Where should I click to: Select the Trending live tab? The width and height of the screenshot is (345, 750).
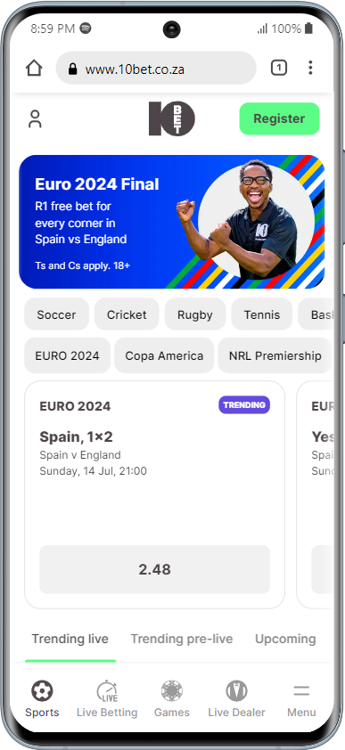coord(70,639)
